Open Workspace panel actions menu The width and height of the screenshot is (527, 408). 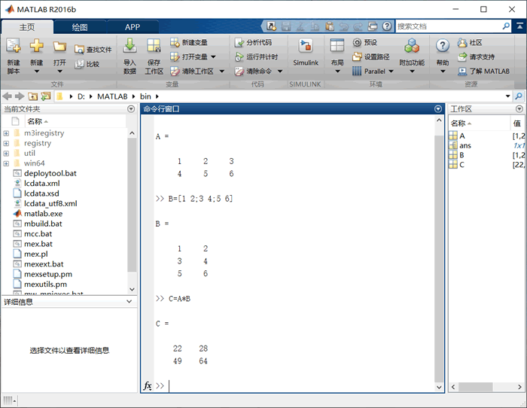pos(519,109)
